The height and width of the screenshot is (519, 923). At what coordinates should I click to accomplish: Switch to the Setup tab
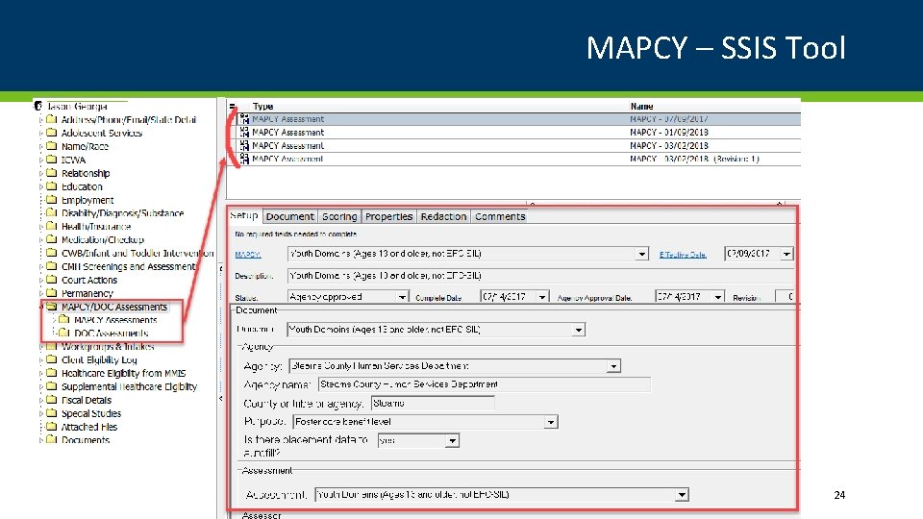pyautogui.click(x=244, y=215)
